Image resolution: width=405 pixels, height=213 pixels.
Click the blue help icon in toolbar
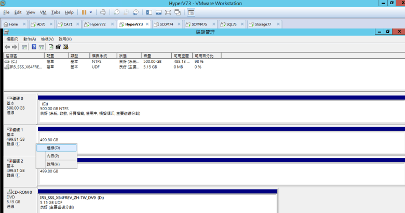(x=34, y=47)
